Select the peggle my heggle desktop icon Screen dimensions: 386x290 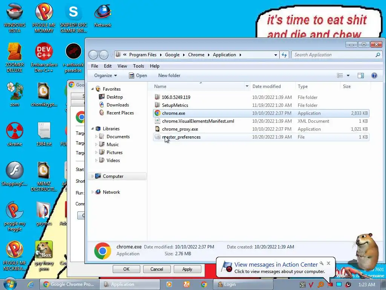point(15,216)
